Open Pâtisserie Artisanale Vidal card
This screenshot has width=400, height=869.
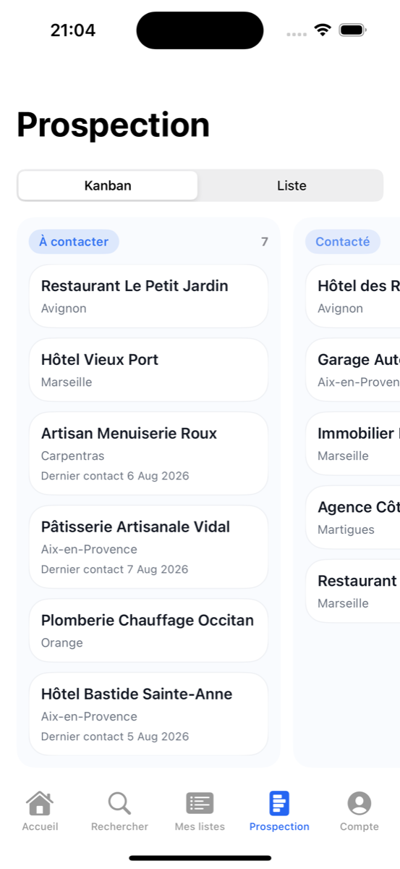pyautogui.click(x=148, y=547)
